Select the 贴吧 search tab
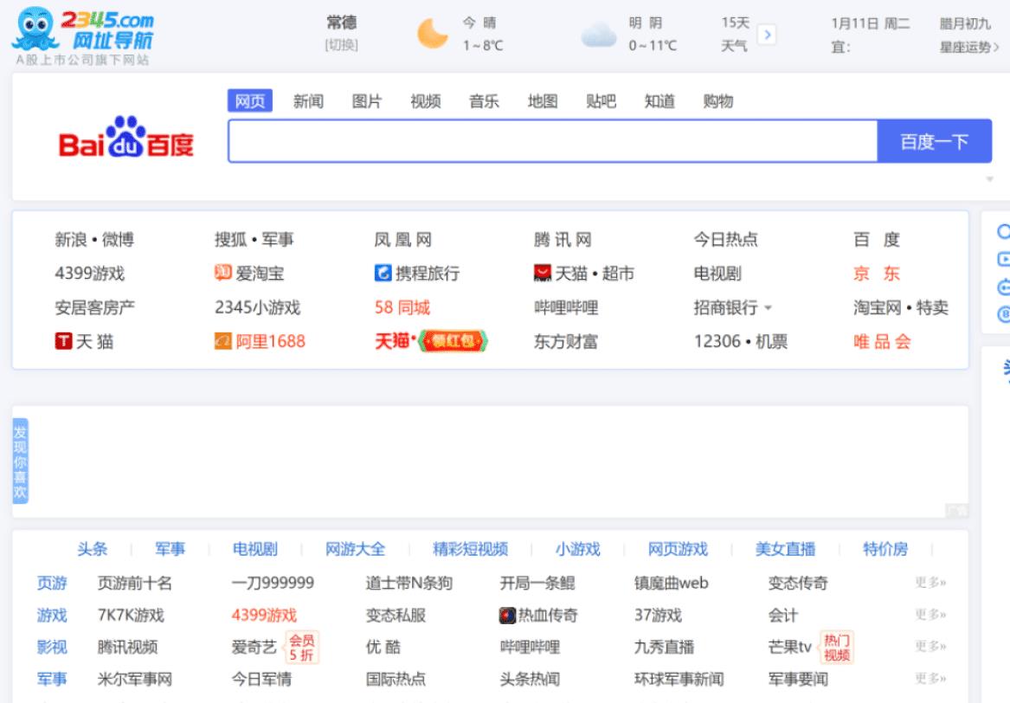Screen dimensions: 1010x703 click(601, 101)
